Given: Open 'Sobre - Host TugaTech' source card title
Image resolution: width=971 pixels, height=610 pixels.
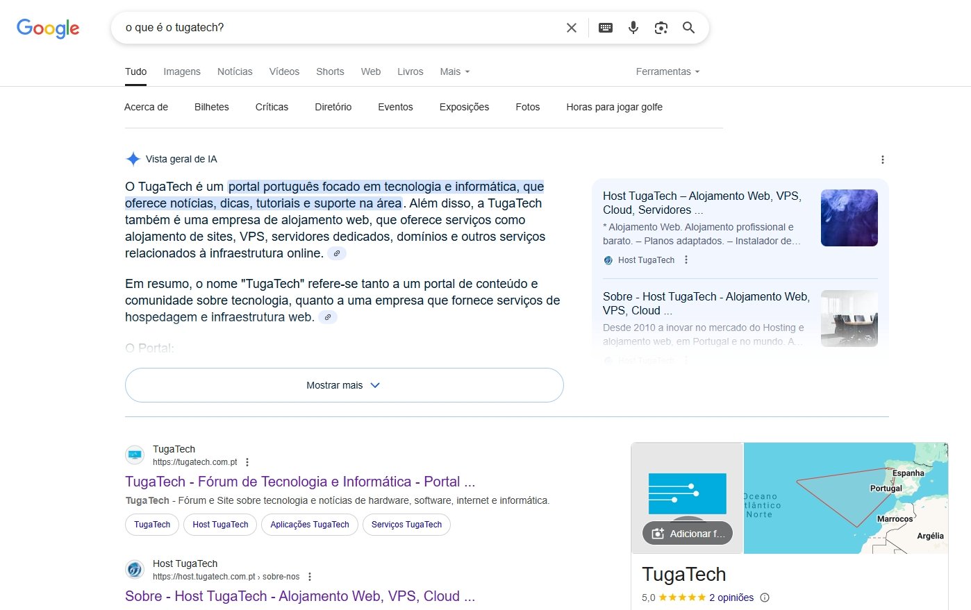Looking at the screenshot, I should pyautogui.click(x=706, y=303).
